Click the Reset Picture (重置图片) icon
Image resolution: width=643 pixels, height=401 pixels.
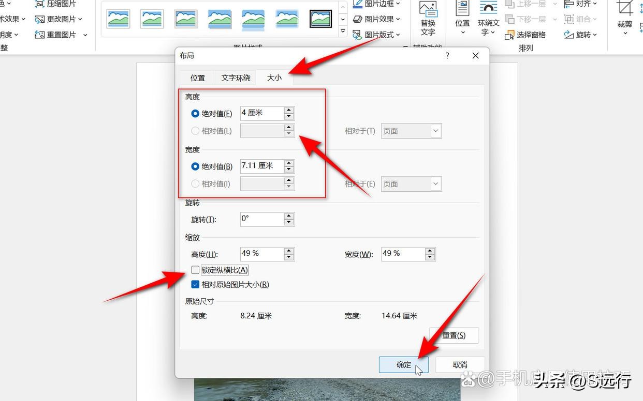[x=39, y=35]
